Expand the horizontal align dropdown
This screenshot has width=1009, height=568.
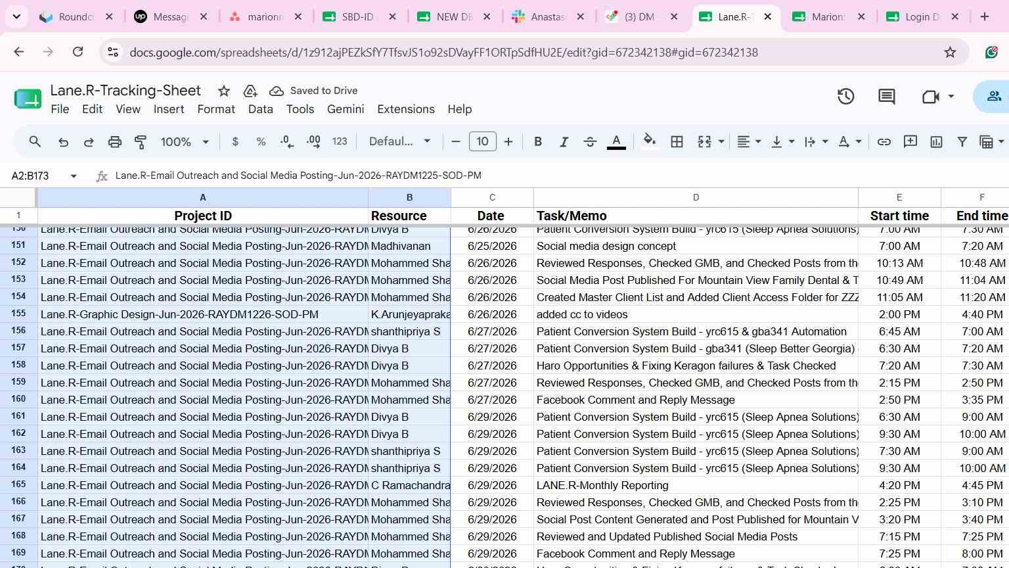(749, 141)
